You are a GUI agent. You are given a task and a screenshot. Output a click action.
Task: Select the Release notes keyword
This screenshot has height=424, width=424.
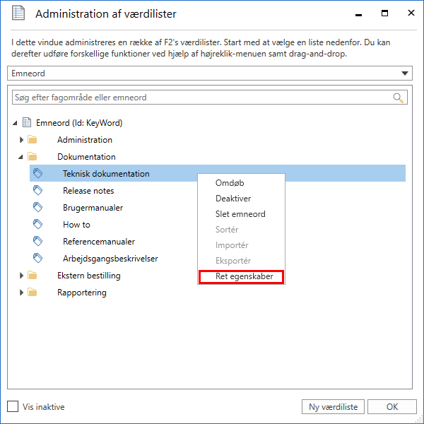pyautogui.click(x=88, y=191)
